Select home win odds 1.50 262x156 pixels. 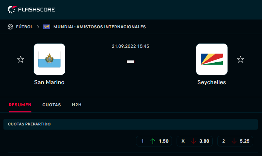(154, 141)
